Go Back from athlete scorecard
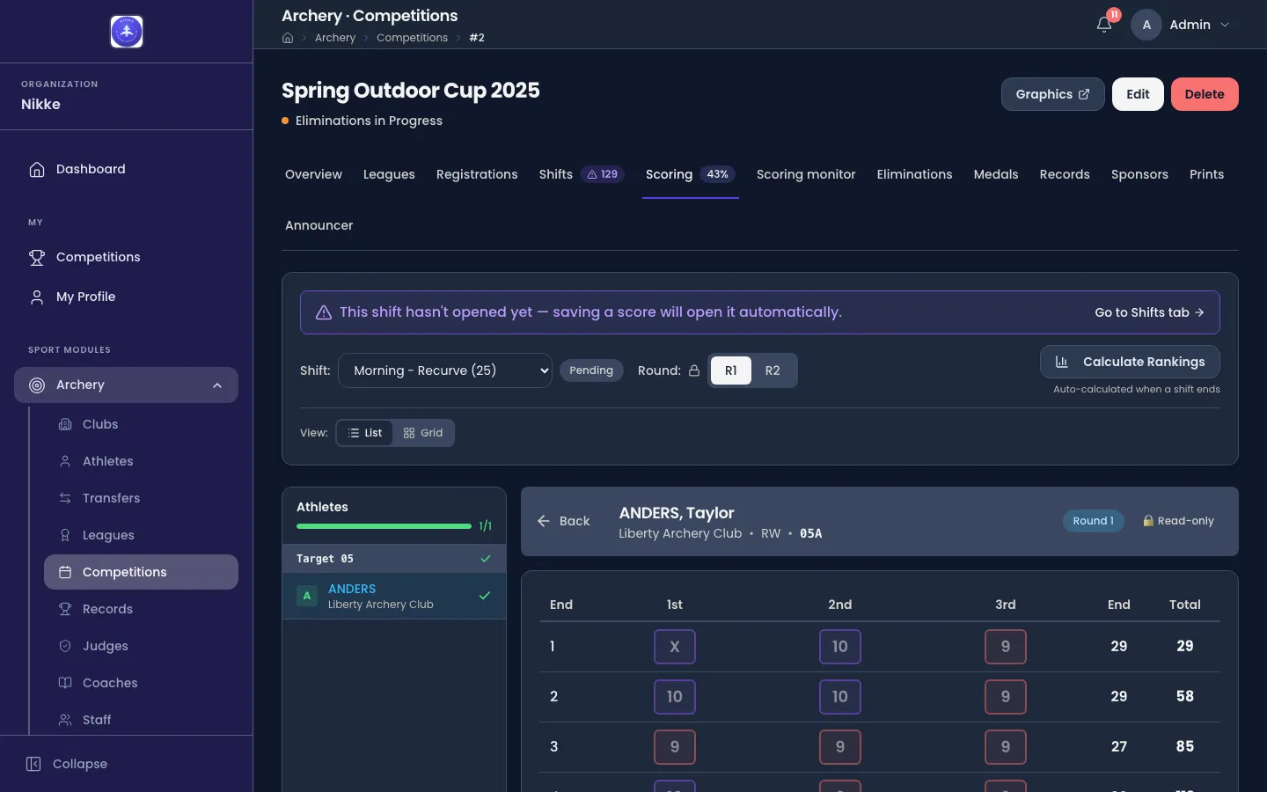 [x=563, y=521]
